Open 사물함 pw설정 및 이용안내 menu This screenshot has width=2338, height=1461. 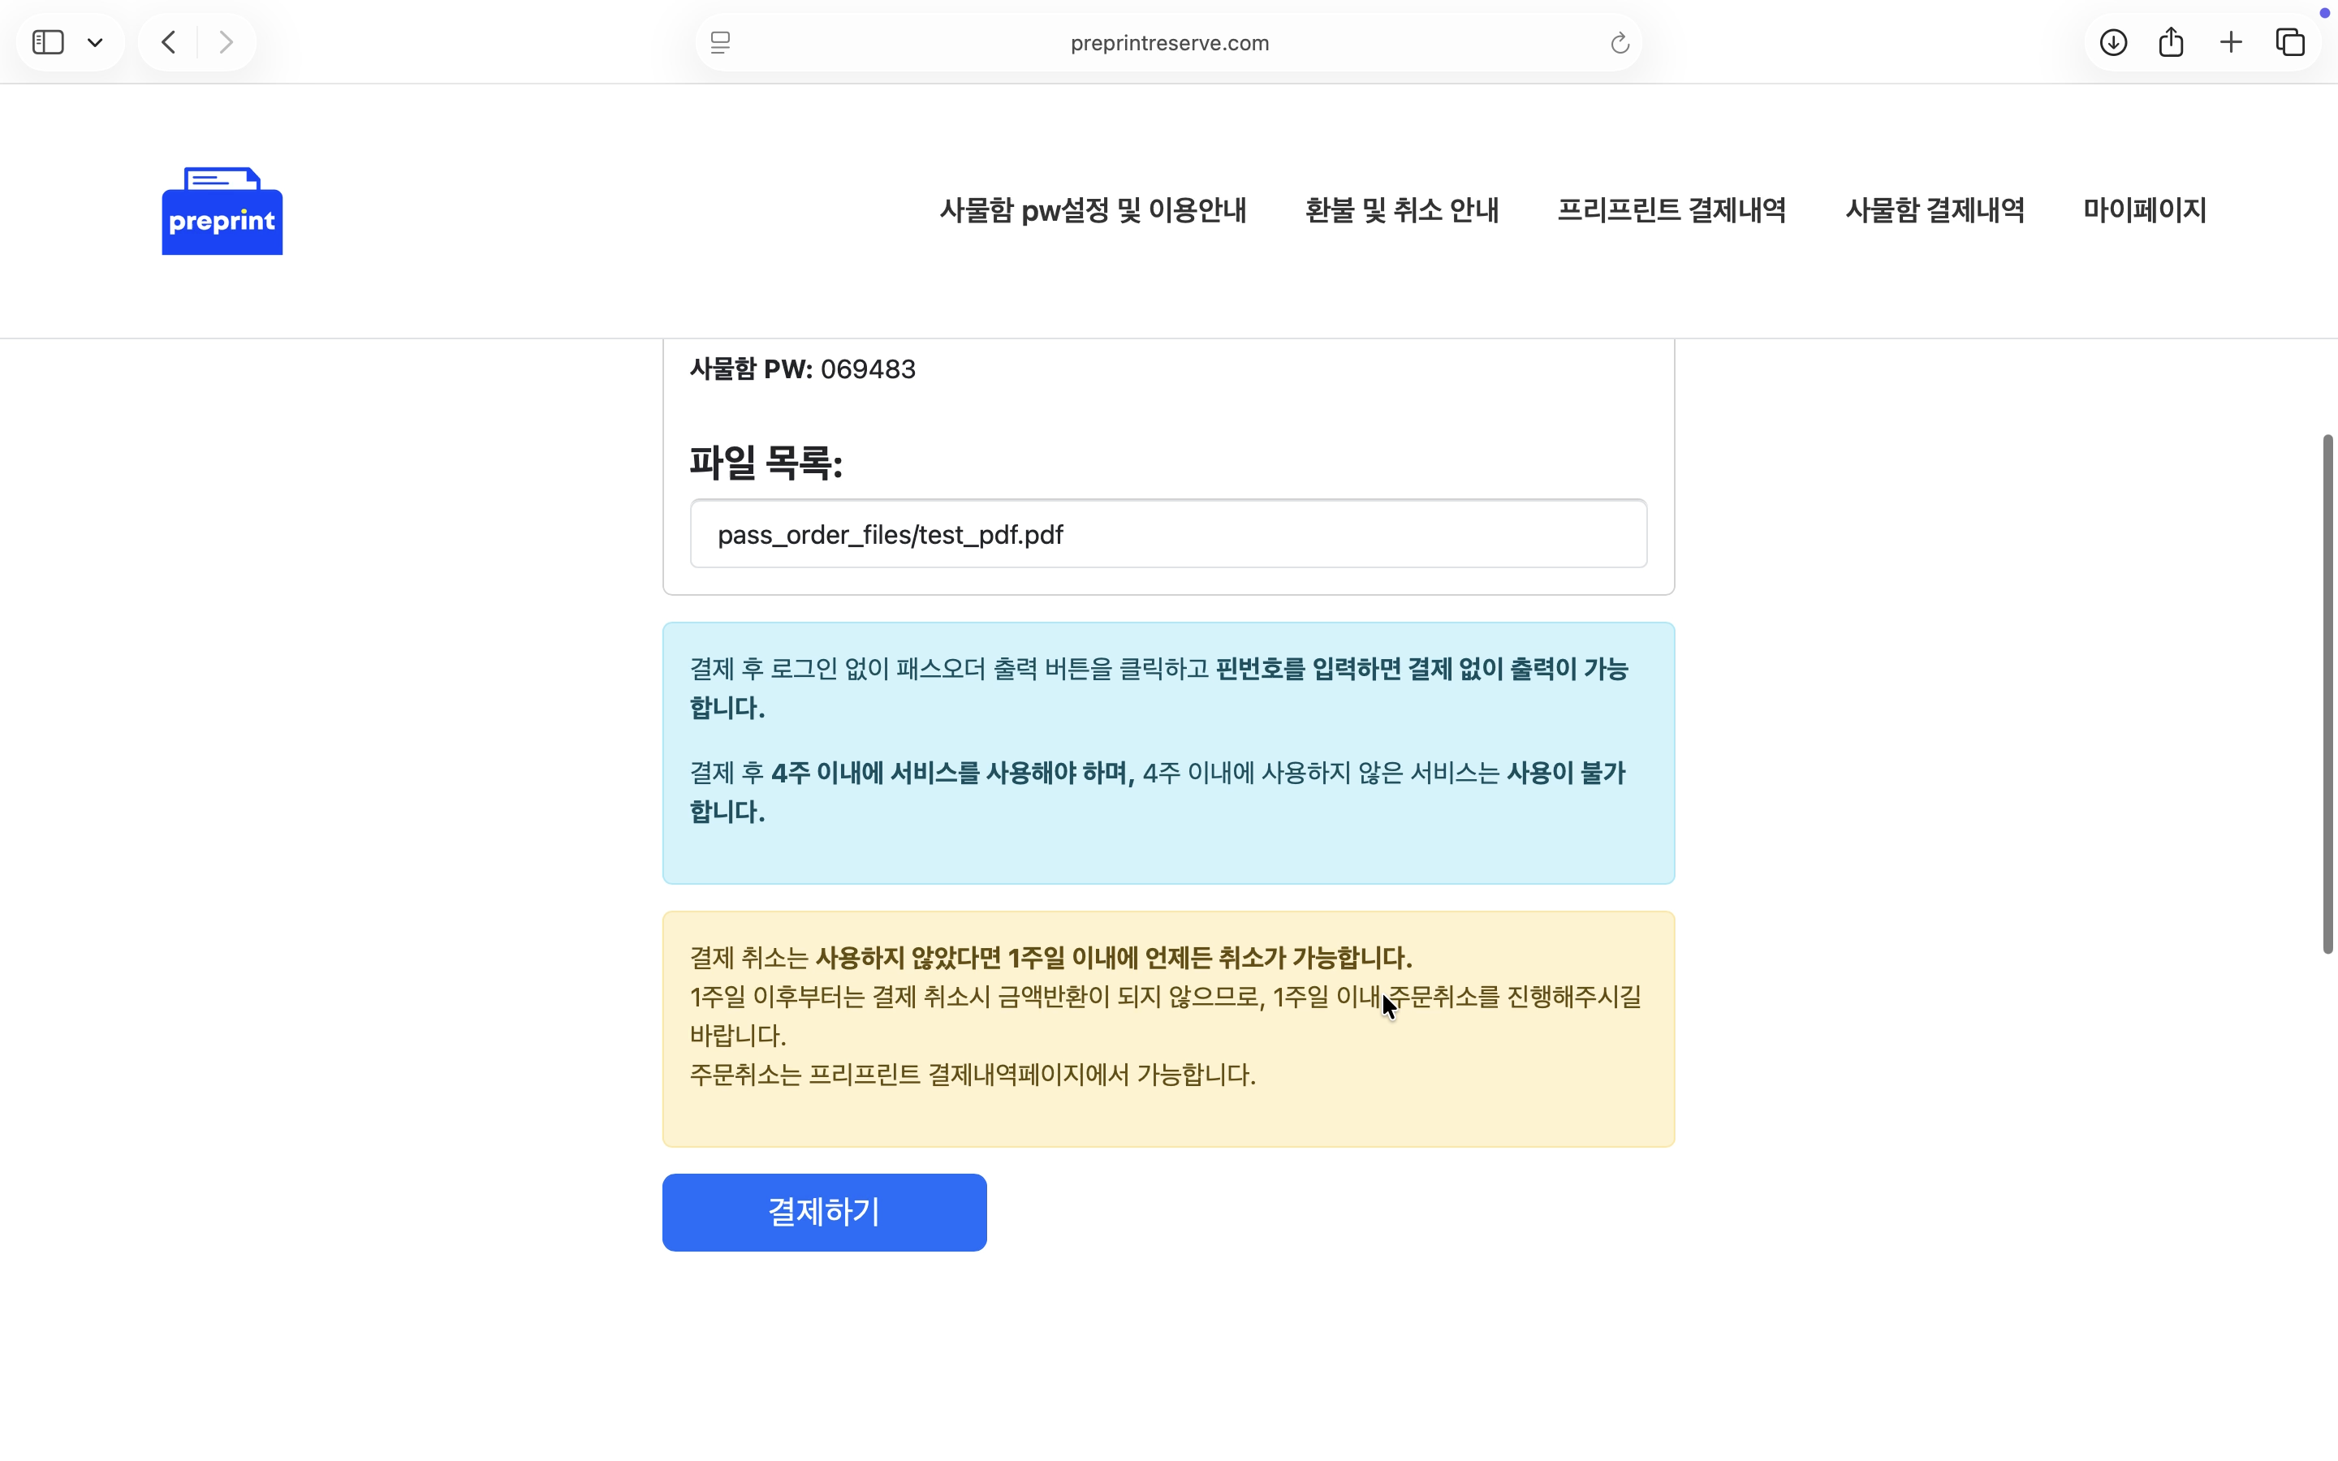click(x=1092, y=209)
